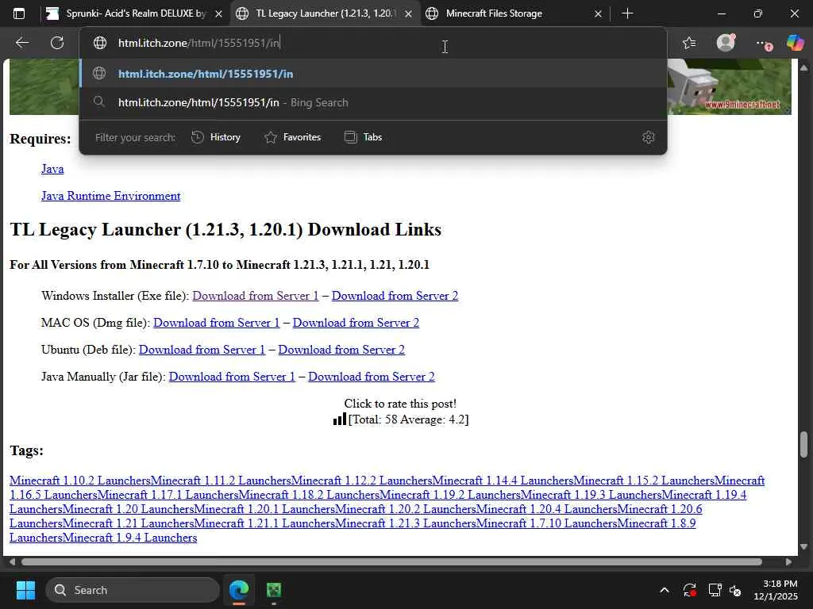Go back with the browser back arrow
813x609 pixels.
(21, 43)
